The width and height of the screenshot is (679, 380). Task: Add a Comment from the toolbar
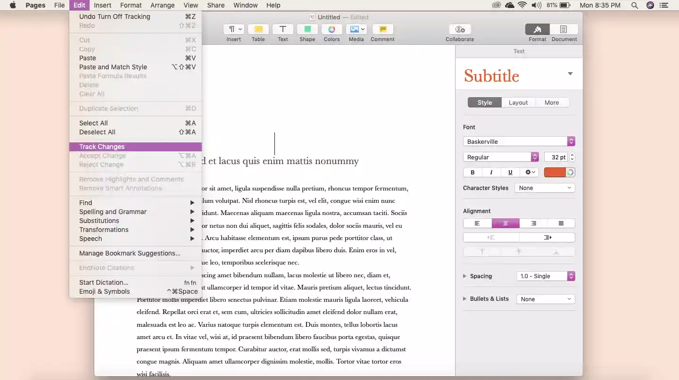coord(382,29)
